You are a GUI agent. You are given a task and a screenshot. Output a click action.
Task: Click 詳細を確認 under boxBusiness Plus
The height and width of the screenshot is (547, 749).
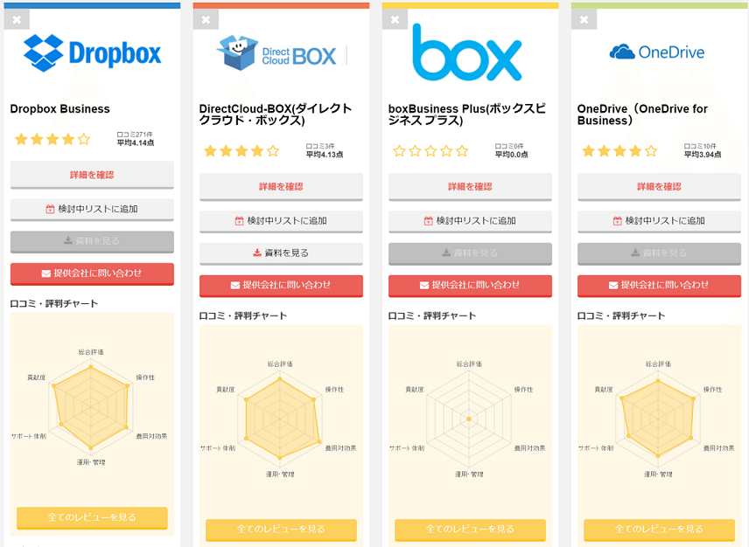[x=470, y=187]
